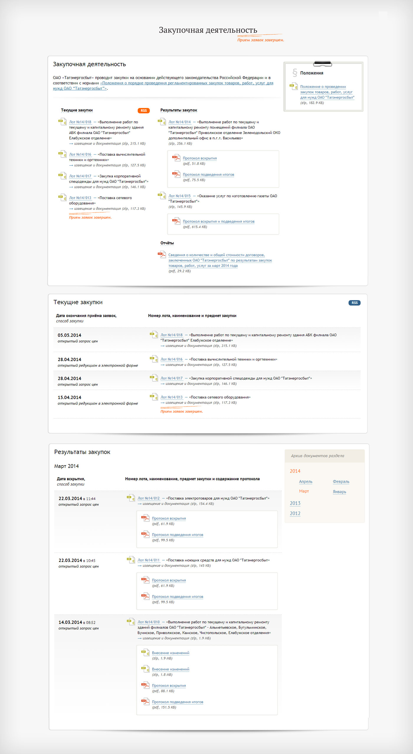Open the Лот №14/018 link in the 05.05.2014 row
This screenshot has height=754, width=413.
pos(172,335)
